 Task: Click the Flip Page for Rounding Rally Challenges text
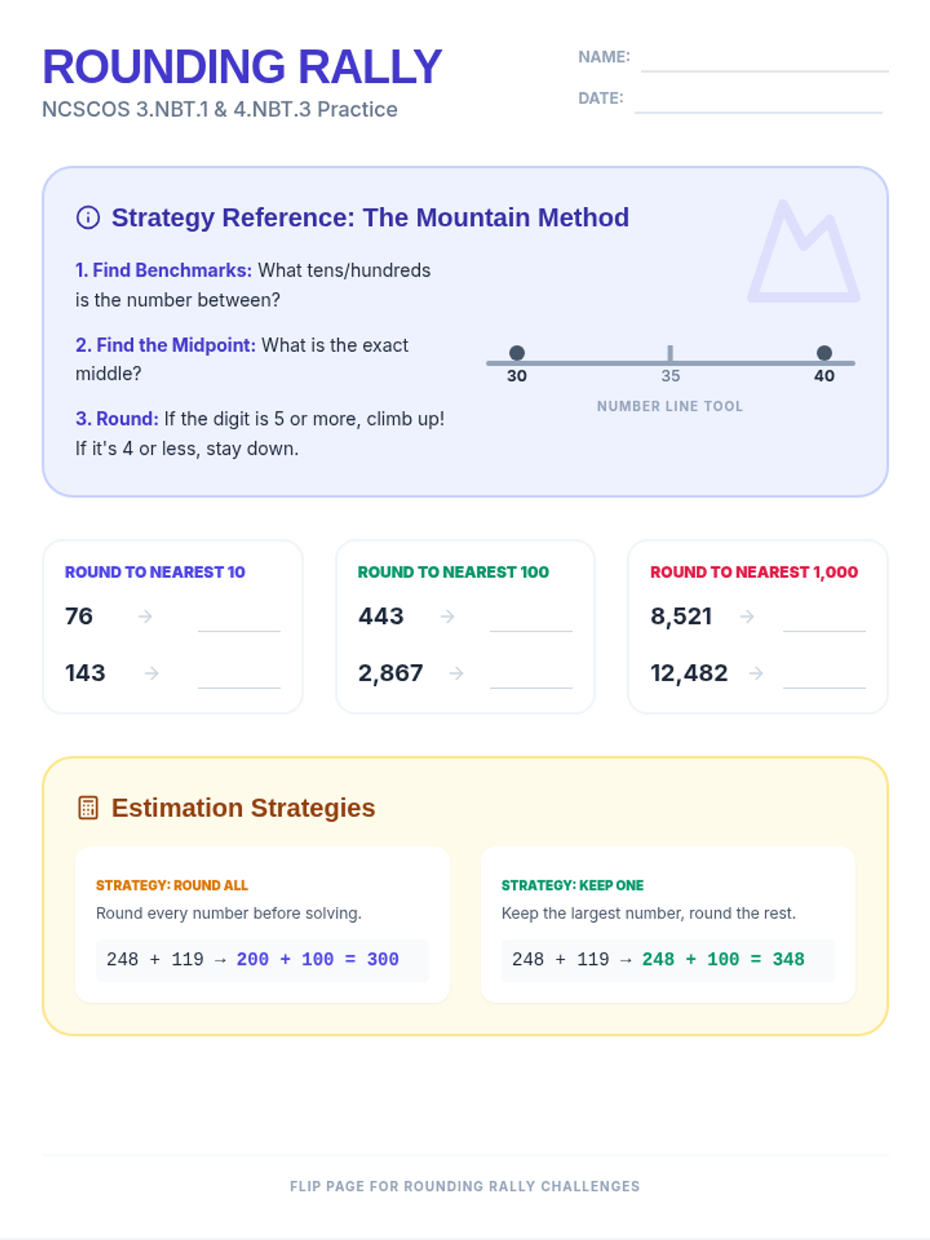465,1187
